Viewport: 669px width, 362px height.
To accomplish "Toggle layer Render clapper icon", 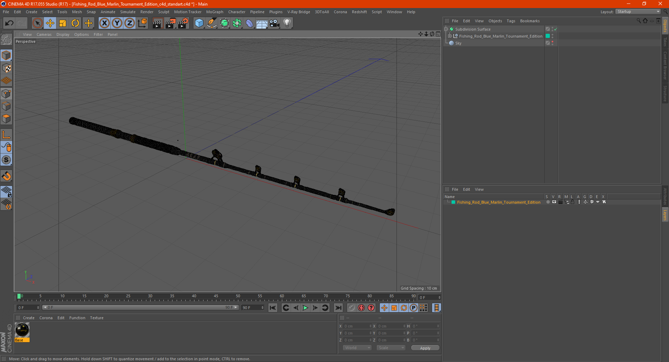I will (560, 202).
